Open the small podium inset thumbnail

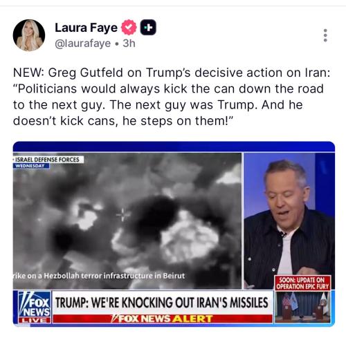[x=302, y=307]
